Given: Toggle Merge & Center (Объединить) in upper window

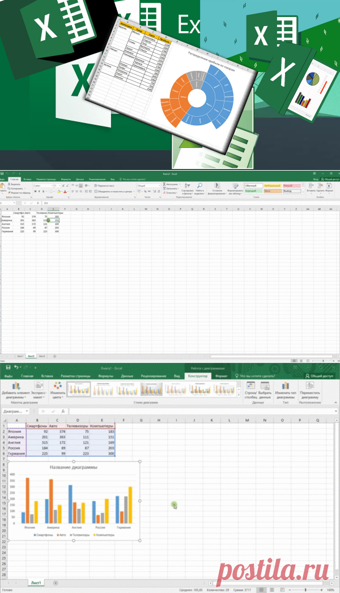Looking at the screenshot, I should pos(113,192).
